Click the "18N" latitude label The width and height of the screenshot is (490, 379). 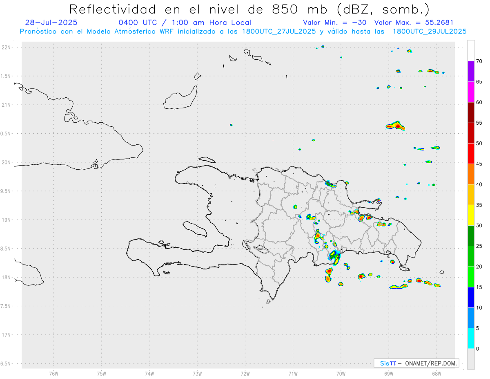pyautogui.click(x=6, y=278)
